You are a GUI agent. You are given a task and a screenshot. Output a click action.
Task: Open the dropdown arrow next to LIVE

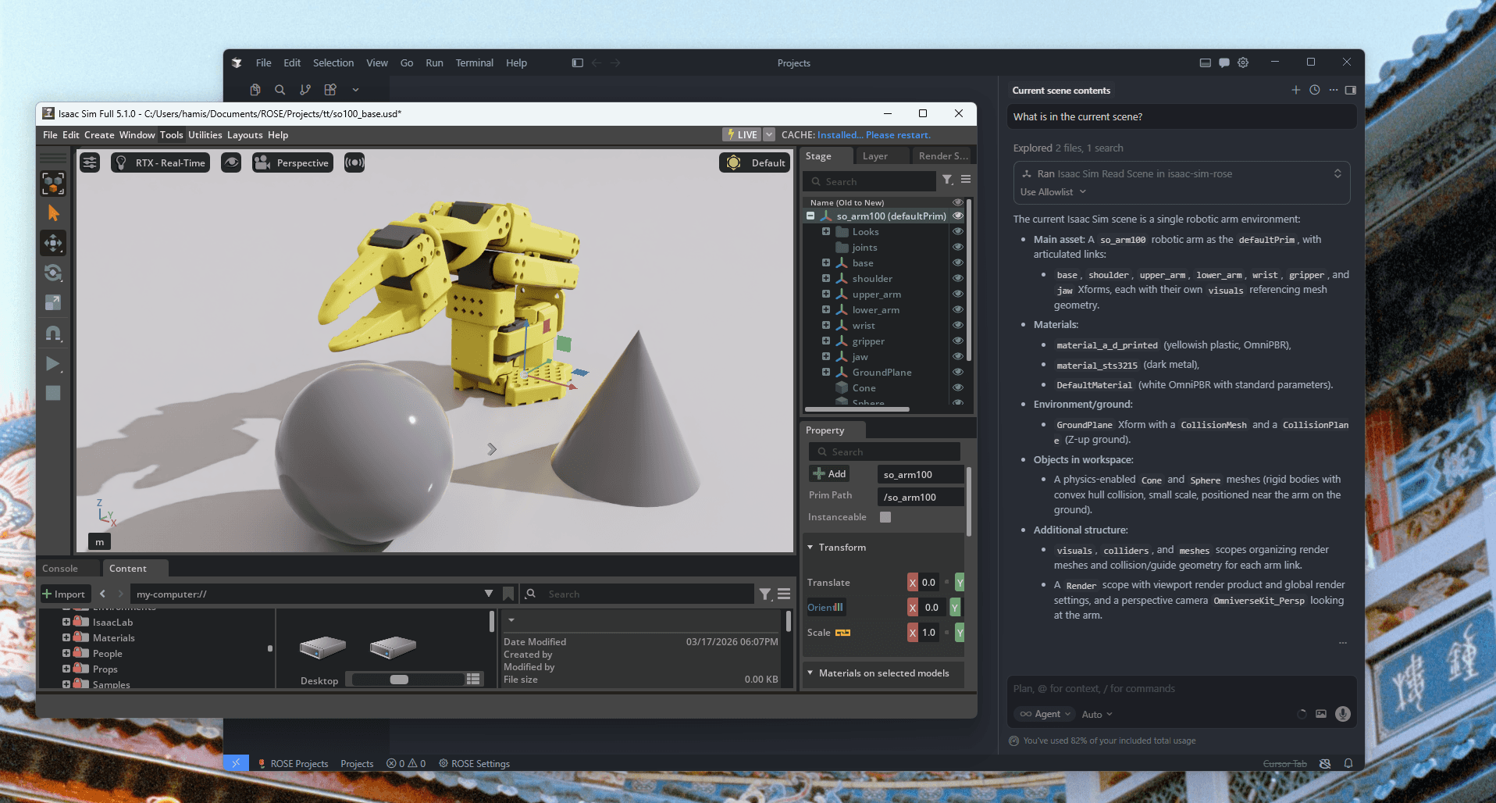(769, 134)
